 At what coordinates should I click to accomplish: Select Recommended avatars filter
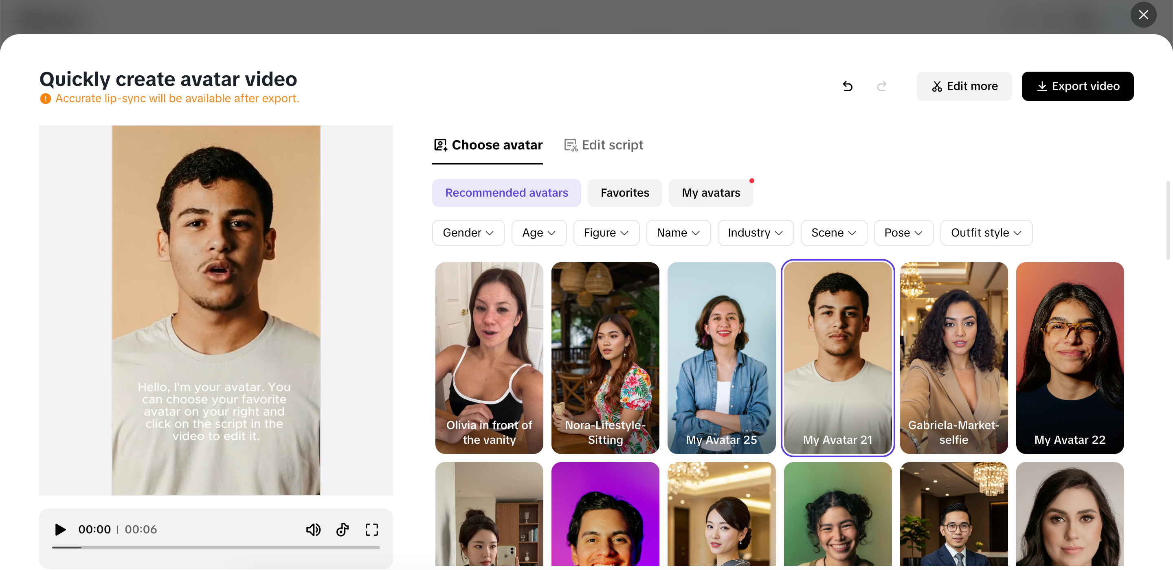[506, 193]
